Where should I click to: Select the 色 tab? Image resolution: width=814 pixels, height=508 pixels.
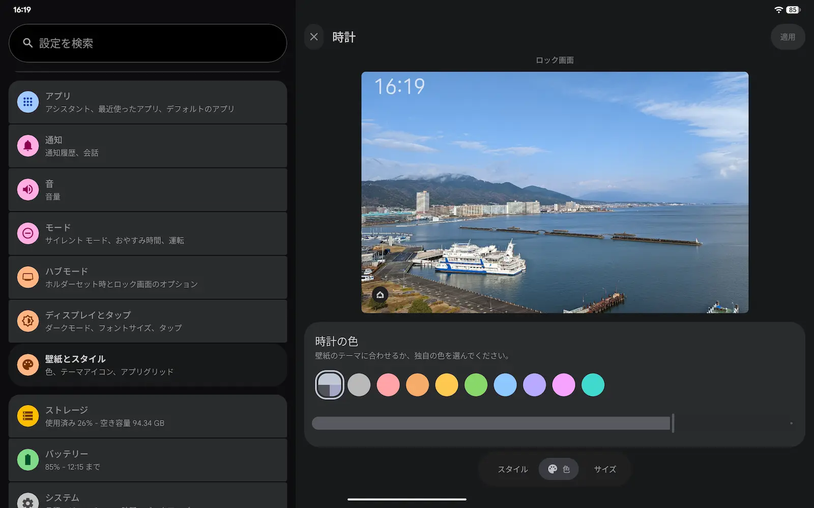point(559,469)
